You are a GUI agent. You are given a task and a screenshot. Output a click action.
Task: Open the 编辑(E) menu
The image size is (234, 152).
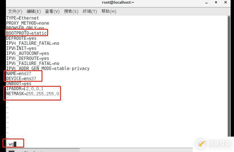tap(34, 11)
